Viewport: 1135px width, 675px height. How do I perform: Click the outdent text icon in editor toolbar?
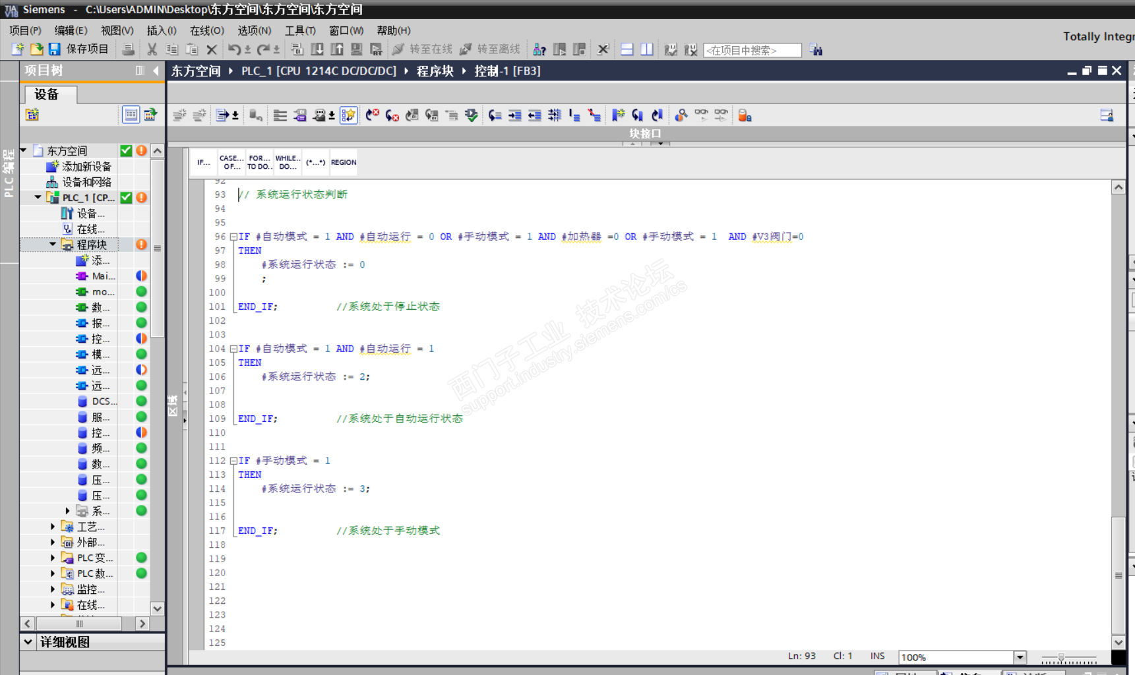coord(535,115)
